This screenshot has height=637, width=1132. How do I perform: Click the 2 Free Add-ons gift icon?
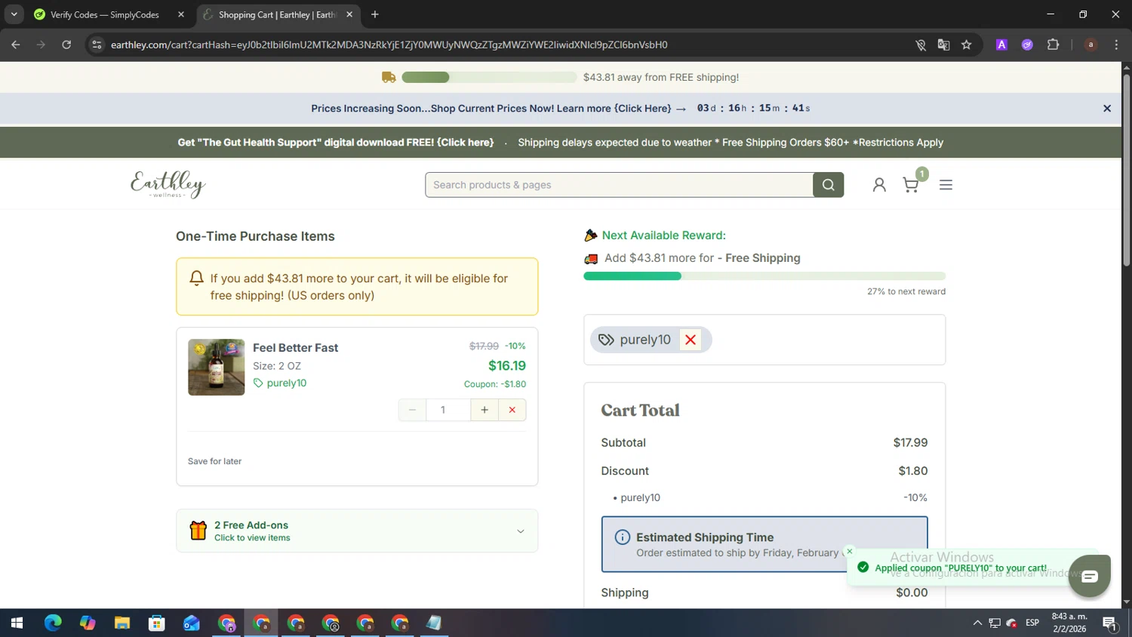[198, 531]
